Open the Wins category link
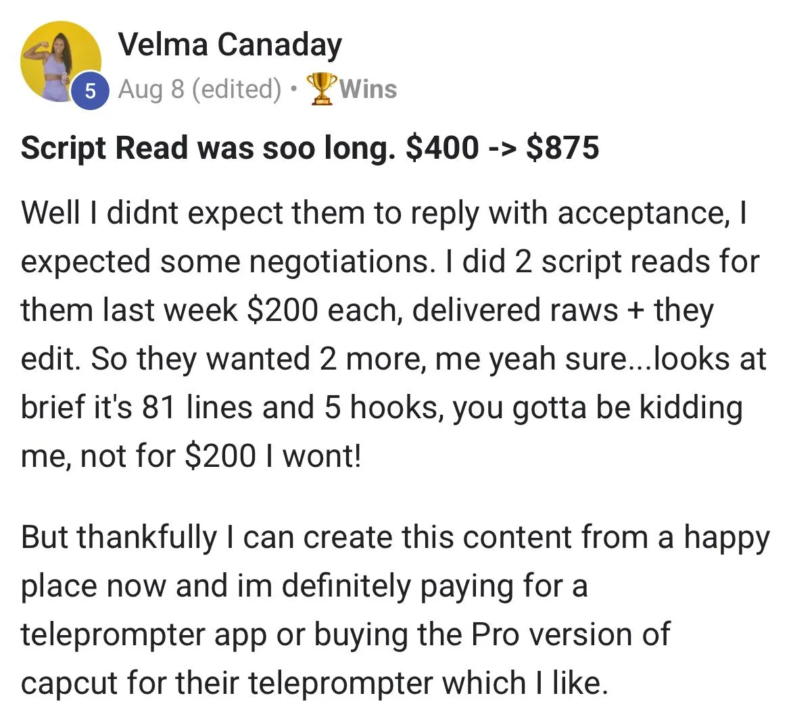 (x=368, y=89)
